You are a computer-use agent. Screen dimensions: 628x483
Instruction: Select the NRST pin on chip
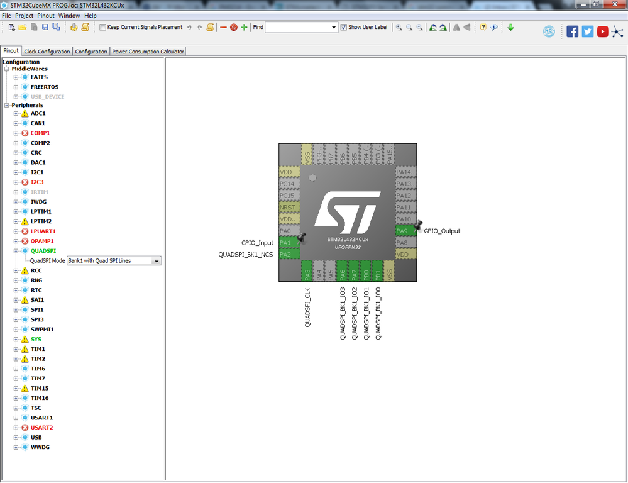pyautogui.click(x=289, y=208)
